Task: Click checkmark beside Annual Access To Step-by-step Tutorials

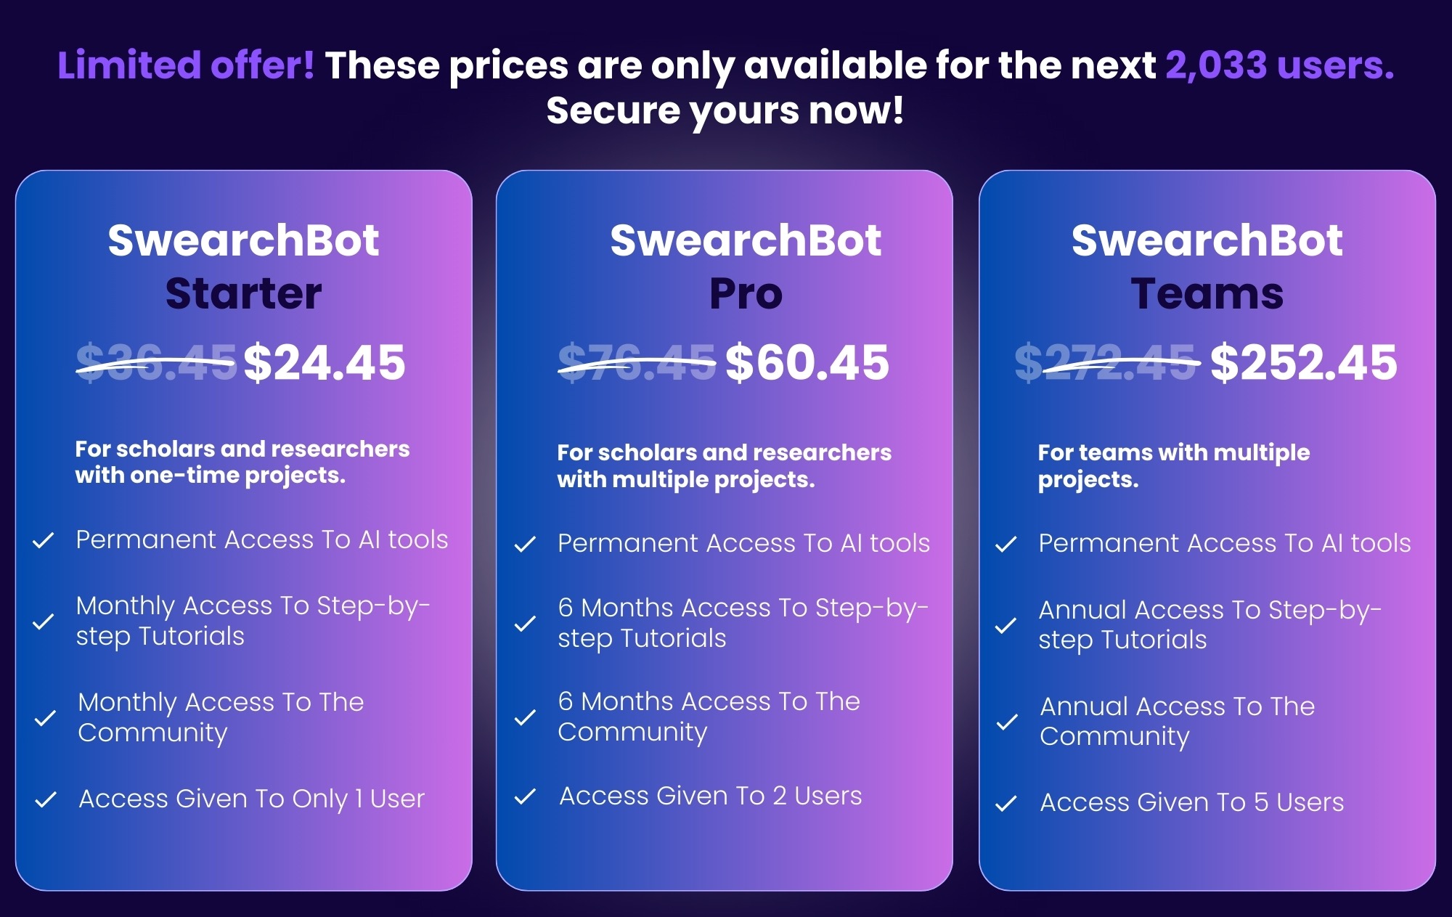Action: pos(1006,626)
